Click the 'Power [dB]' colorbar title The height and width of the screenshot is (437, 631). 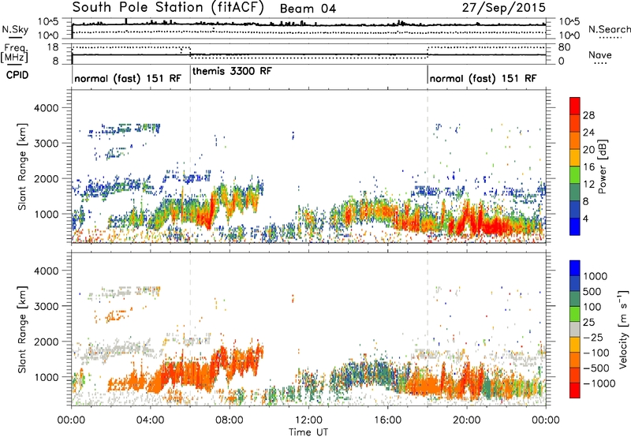[603, 166]
